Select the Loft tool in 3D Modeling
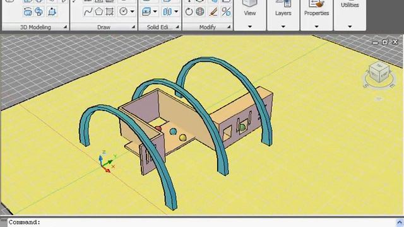404x227 pixels. (x=28, y=11)
